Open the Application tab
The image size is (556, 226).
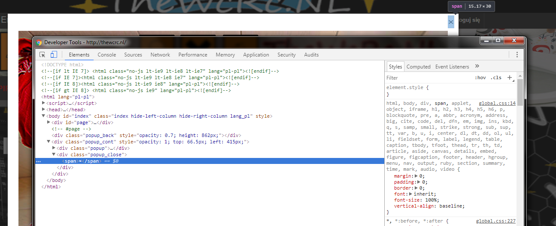(x=256, y=55)
